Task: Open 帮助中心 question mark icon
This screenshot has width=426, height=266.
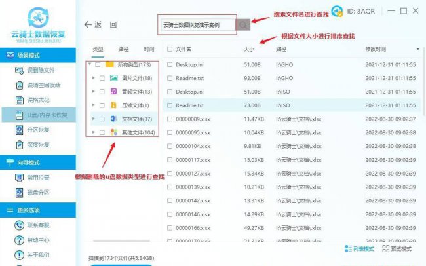Action: pyautogui.click(x=19, y=240)
